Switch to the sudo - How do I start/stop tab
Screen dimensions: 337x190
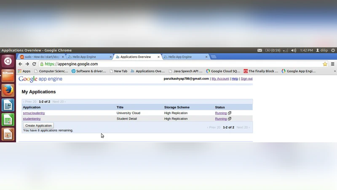click(x=42, y=57)
